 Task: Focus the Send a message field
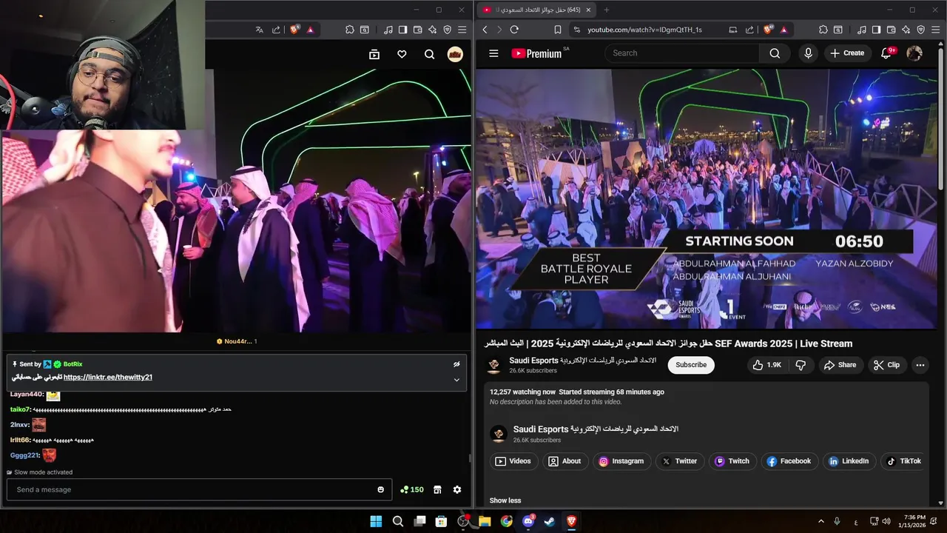[x=199, y=489]
